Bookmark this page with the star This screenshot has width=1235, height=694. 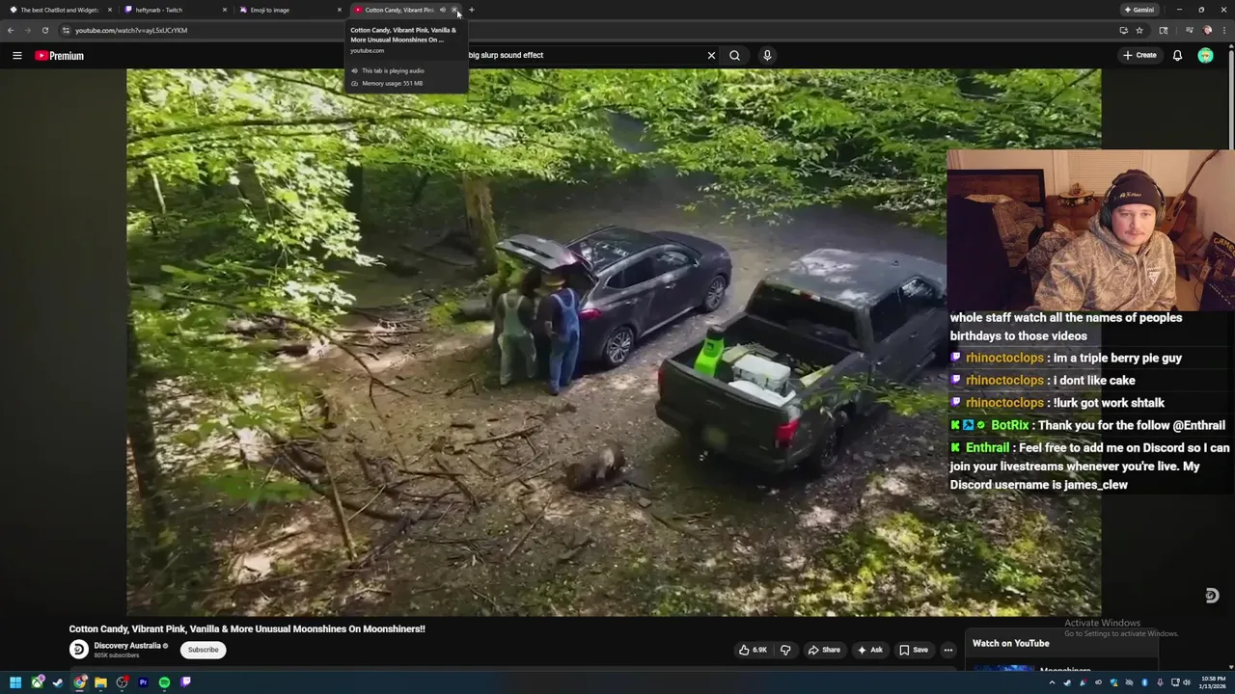[1139, 30]
